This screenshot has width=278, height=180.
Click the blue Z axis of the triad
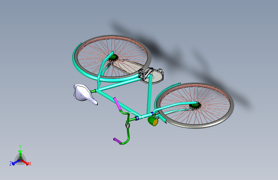click(16, 162)
